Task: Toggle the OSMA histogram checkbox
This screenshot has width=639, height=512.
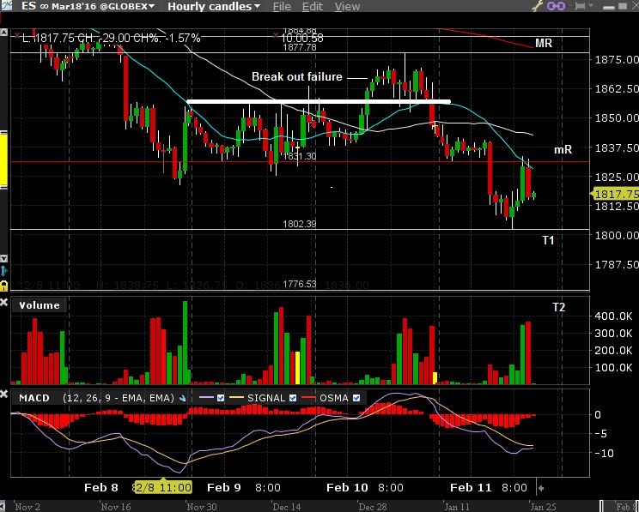Action: coord(356,398)
